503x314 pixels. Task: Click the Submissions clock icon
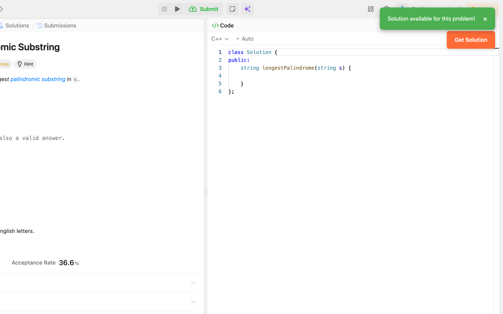click(x=39, y=26)
